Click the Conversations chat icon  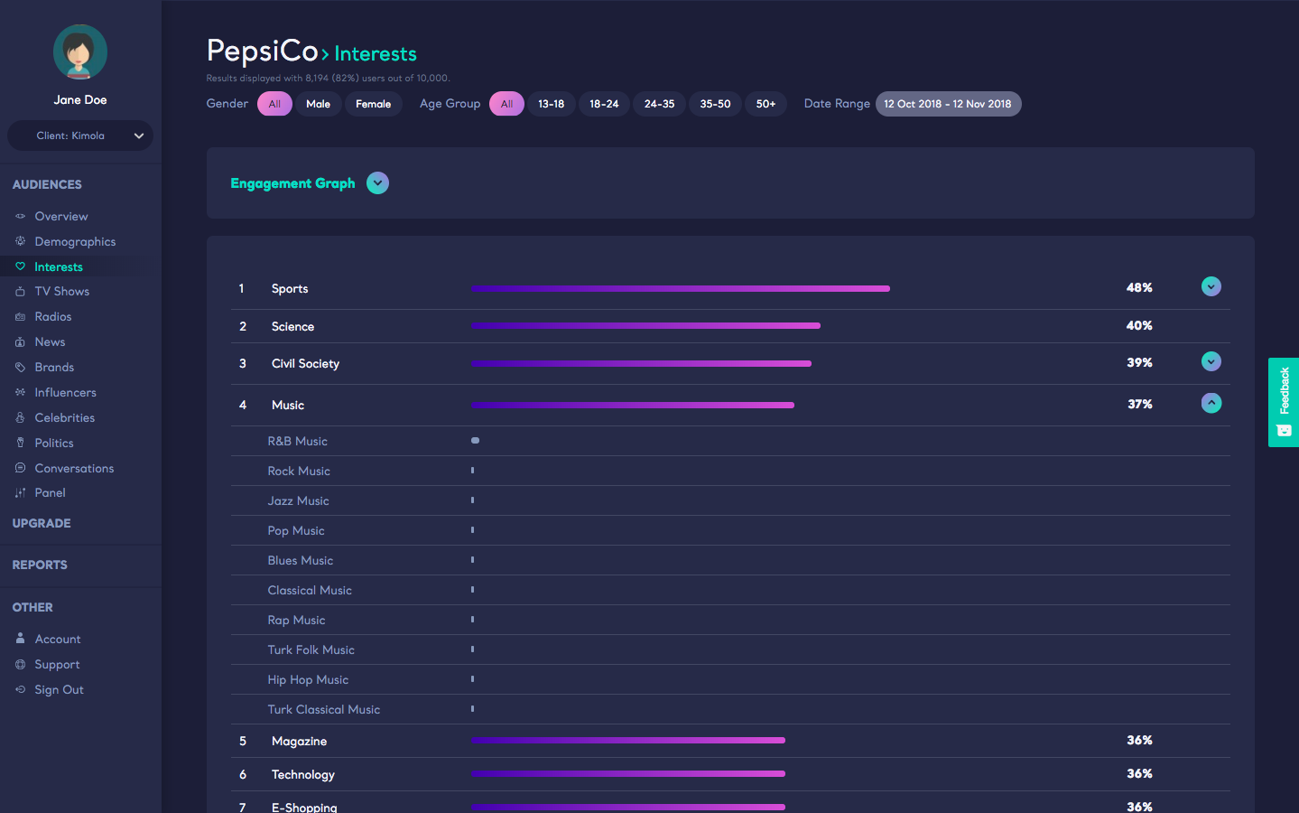pos(20,468)
